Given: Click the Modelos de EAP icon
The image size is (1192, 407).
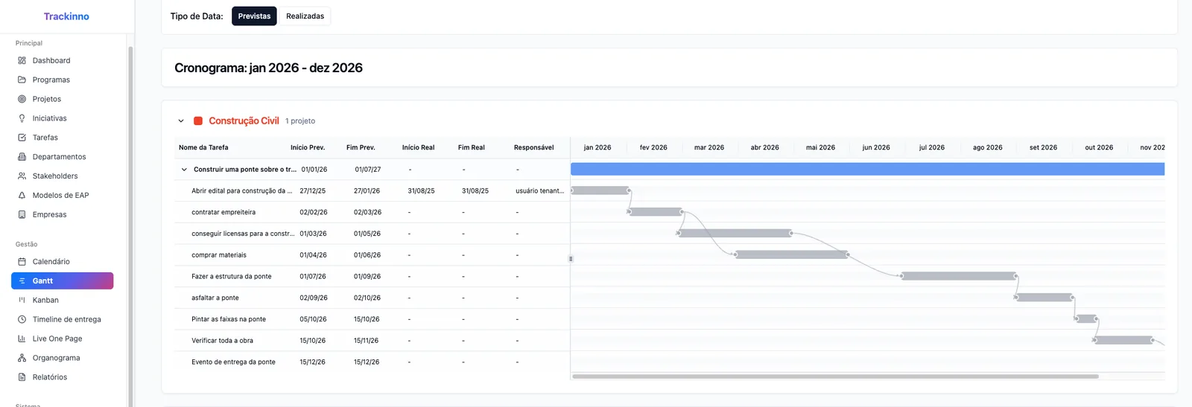Looking at the screenshot, I should [x=22, y=196].
